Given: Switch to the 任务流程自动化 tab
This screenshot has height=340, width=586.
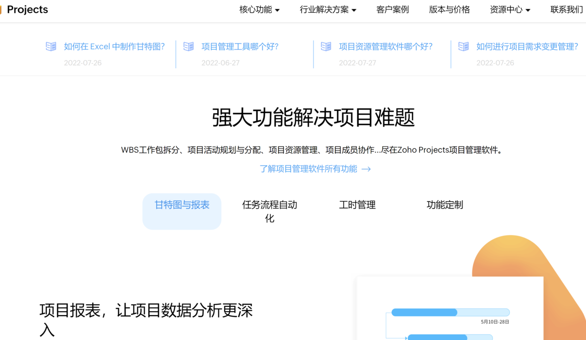Looking at the screenshot, I should coord(270,212).
